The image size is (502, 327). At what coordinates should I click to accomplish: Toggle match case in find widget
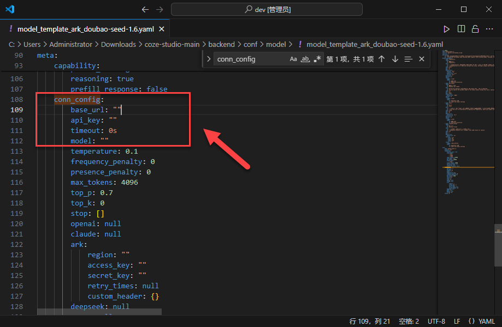pos(293,59)
